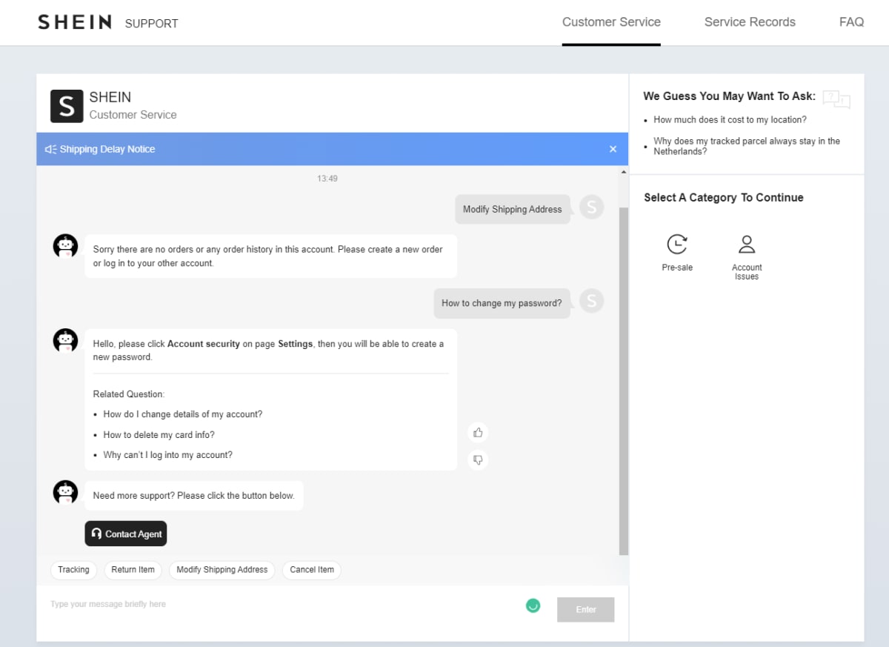Viewport: 889px width, 647px height.
Task: Open the tracked parcel Netherlands question
Action: (747, 146)
